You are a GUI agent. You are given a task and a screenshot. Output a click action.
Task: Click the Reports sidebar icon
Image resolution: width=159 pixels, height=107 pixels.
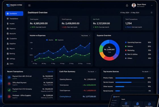pos(8,49)
